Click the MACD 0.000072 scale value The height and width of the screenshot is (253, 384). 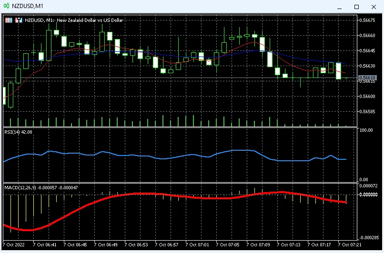click(x=369, y=186)
